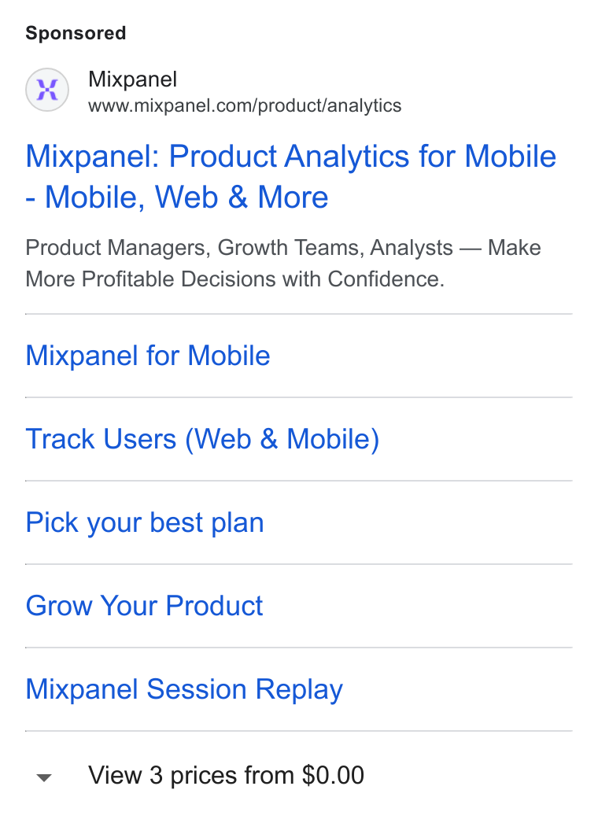The height and width of the screenshot is (823, 598).
Task: Open the 'View 3 prices from $0.00' row
Action: point(299,775)
